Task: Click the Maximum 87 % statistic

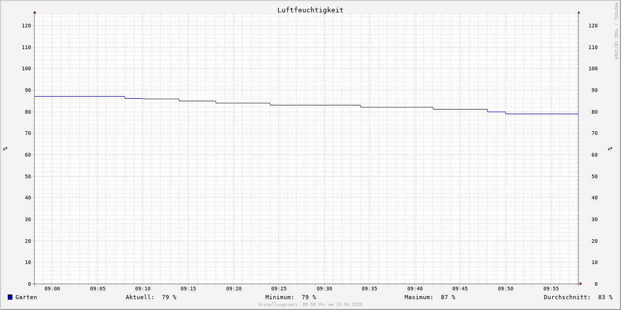Action: 430,297
